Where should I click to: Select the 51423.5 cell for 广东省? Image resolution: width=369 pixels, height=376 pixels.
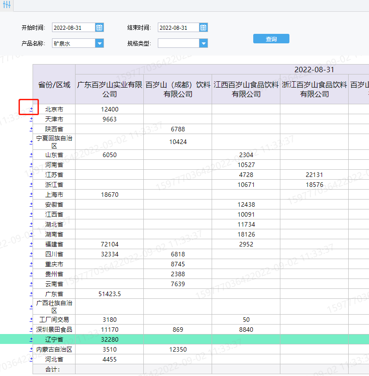point(109,294)
